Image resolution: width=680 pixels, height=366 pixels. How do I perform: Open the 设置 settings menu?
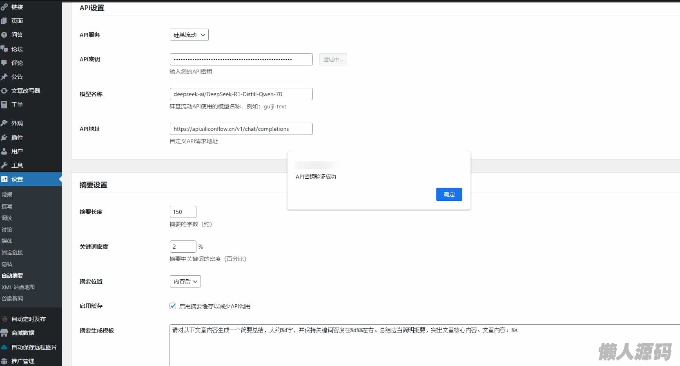pos(17,179)
